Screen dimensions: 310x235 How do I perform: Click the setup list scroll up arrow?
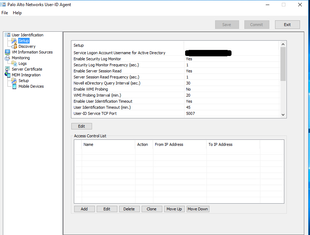tap(283, 44)
